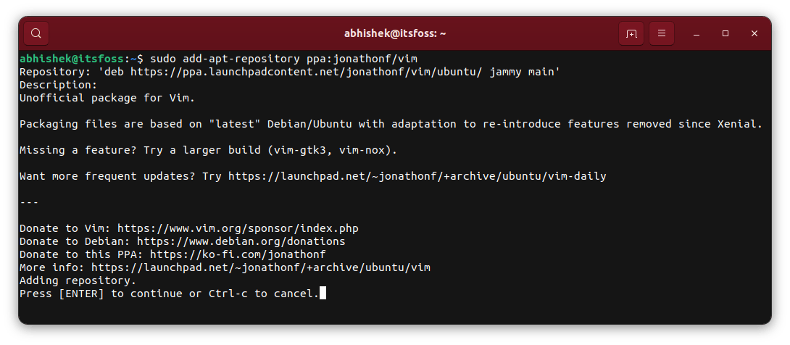Click the new tab icon
The image size is (790, 345).
click(x=631, y=33)
